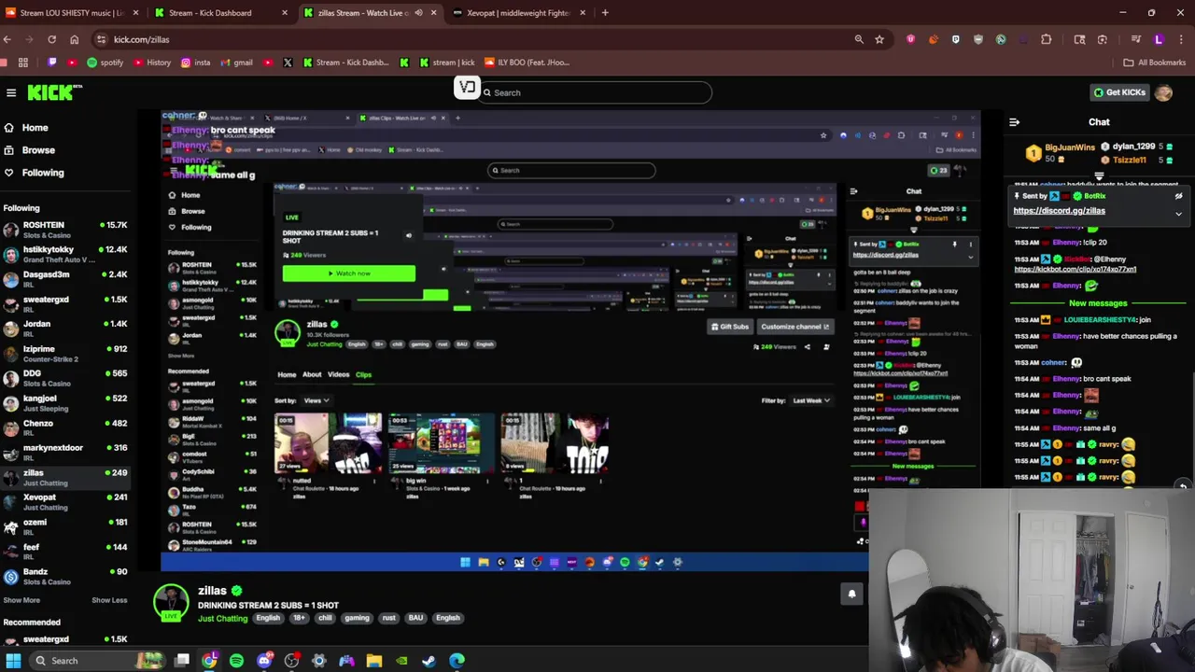The height and width of the screenshot is (672, 1195).
Task: Mute the zillas Stream tab audio
Action: pyautogui.click(x=418, y=13)
